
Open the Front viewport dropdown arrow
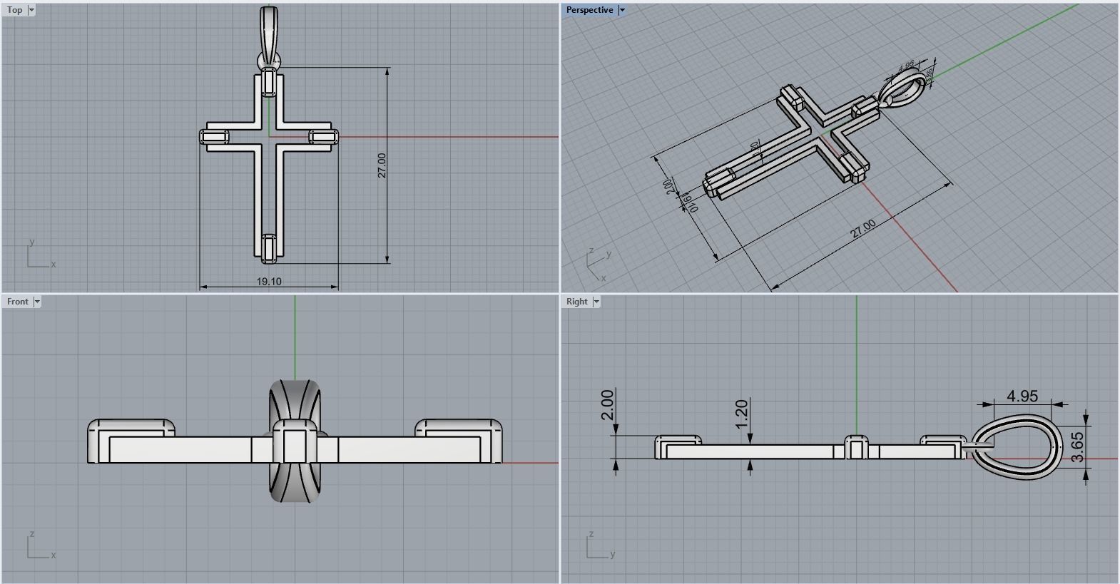point(37,302)
